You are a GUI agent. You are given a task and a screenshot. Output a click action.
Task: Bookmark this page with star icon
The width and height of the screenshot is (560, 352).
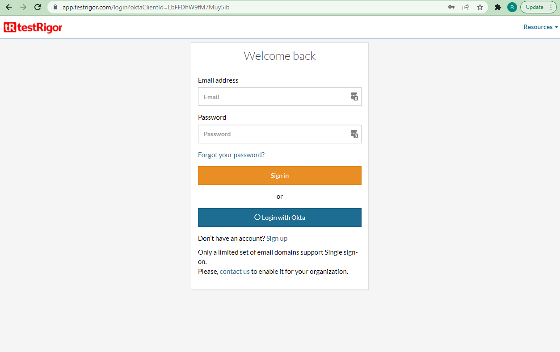click(x=480, y=7)
